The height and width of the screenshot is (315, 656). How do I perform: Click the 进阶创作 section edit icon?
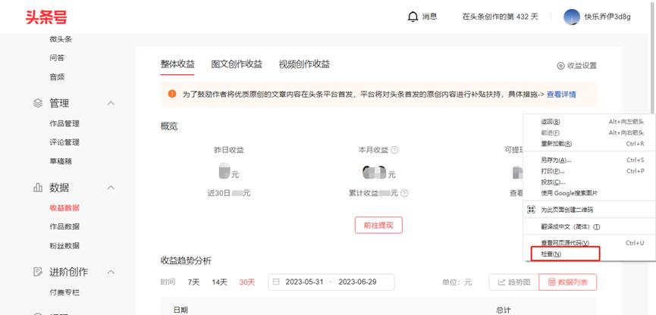click(x=38, y=272)
